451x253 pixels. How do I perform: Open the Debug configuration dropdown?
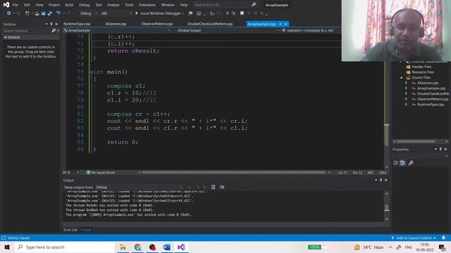point(88,13)
